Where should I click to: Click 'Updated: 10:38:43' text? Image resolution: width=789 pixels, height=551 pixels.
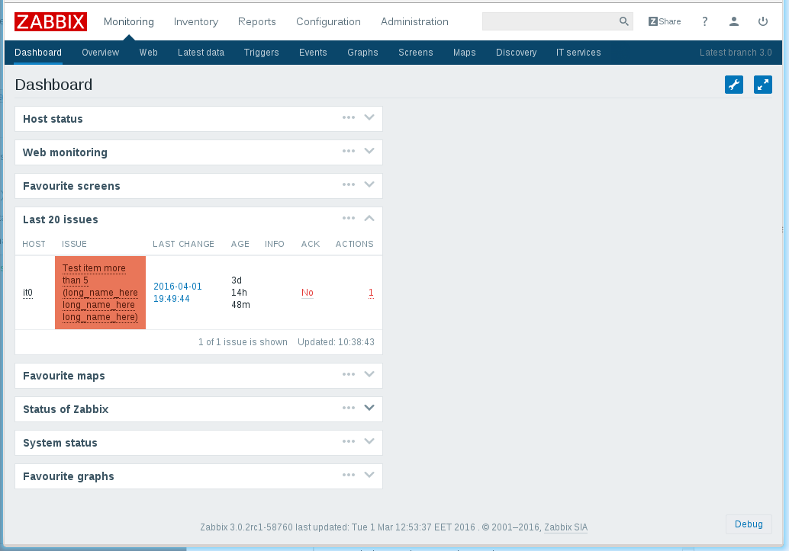click(x=337, y=342)
